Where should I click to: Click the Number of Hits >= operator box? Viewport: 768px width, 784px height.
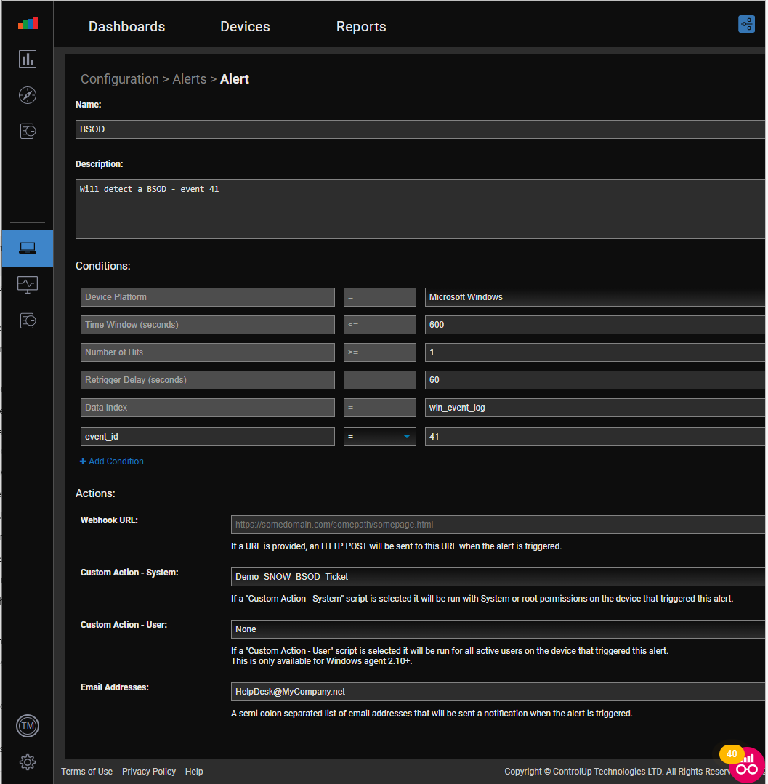[x=379, y=352]
